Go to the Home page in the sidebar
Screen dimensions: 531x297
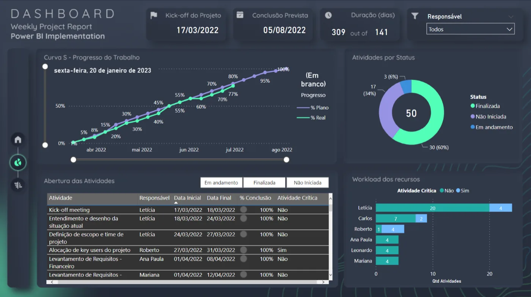(18, 140)
